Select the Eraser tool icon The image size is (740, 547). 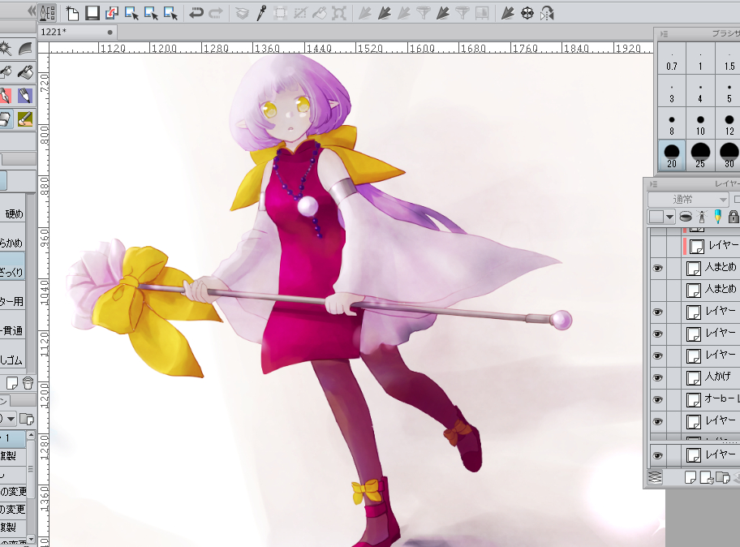coord(5,119)
